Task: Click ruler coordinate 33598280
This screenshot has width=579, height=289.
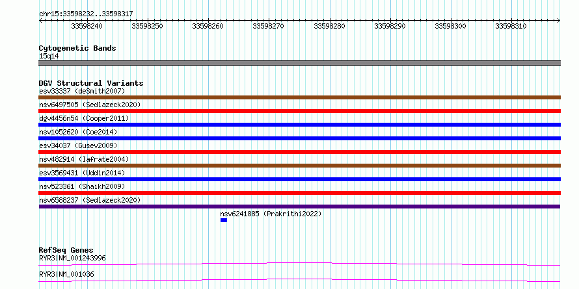Action: (329, 26)
